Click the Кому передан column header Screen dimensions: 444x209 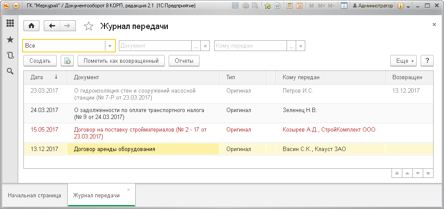click(x=330, y=77)
